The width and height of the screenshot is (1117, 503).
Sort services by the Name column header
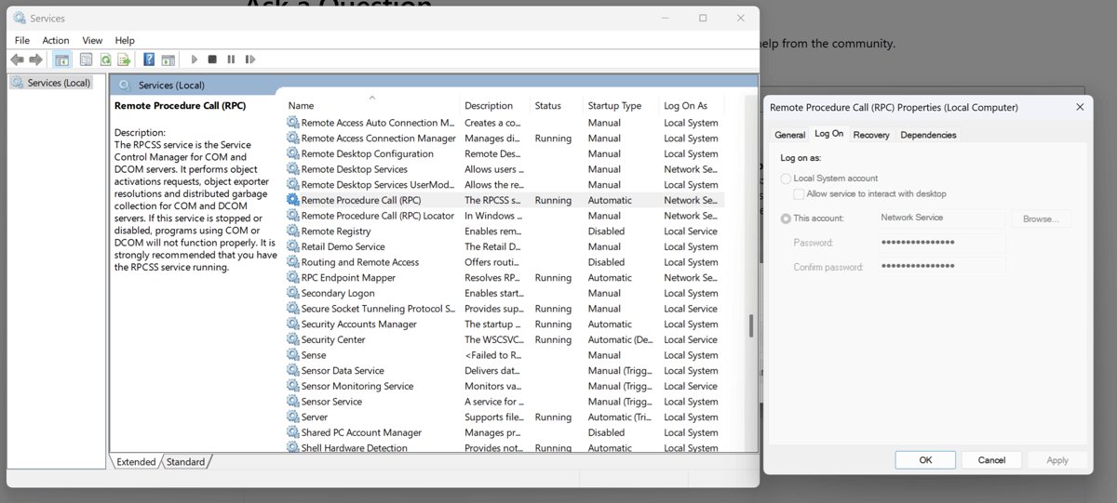pyautogui.click(x=371, y=106)
